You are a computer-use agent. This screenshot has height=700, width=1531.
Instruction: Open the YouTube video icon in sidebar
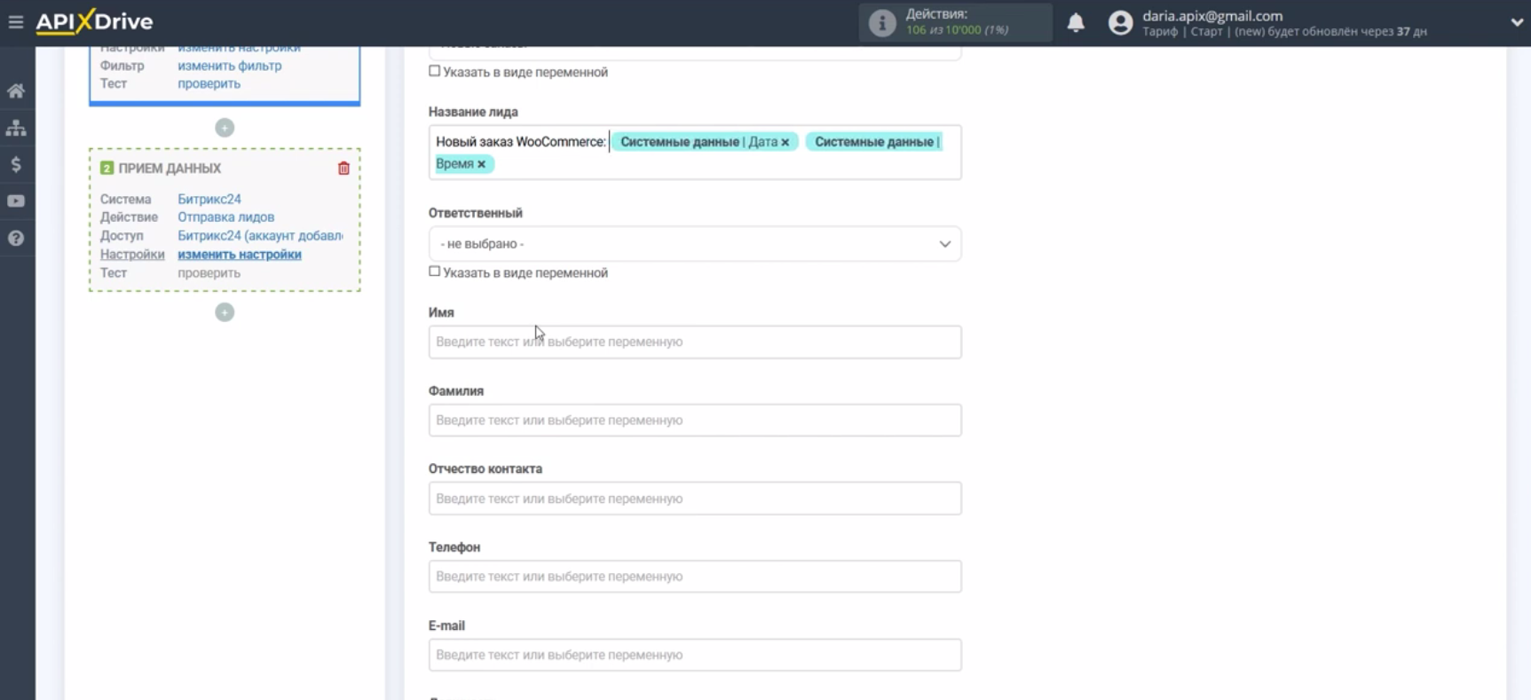16,201
